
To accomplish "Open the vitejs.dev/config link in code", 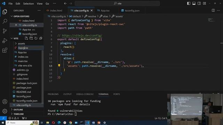I will 82,35.
